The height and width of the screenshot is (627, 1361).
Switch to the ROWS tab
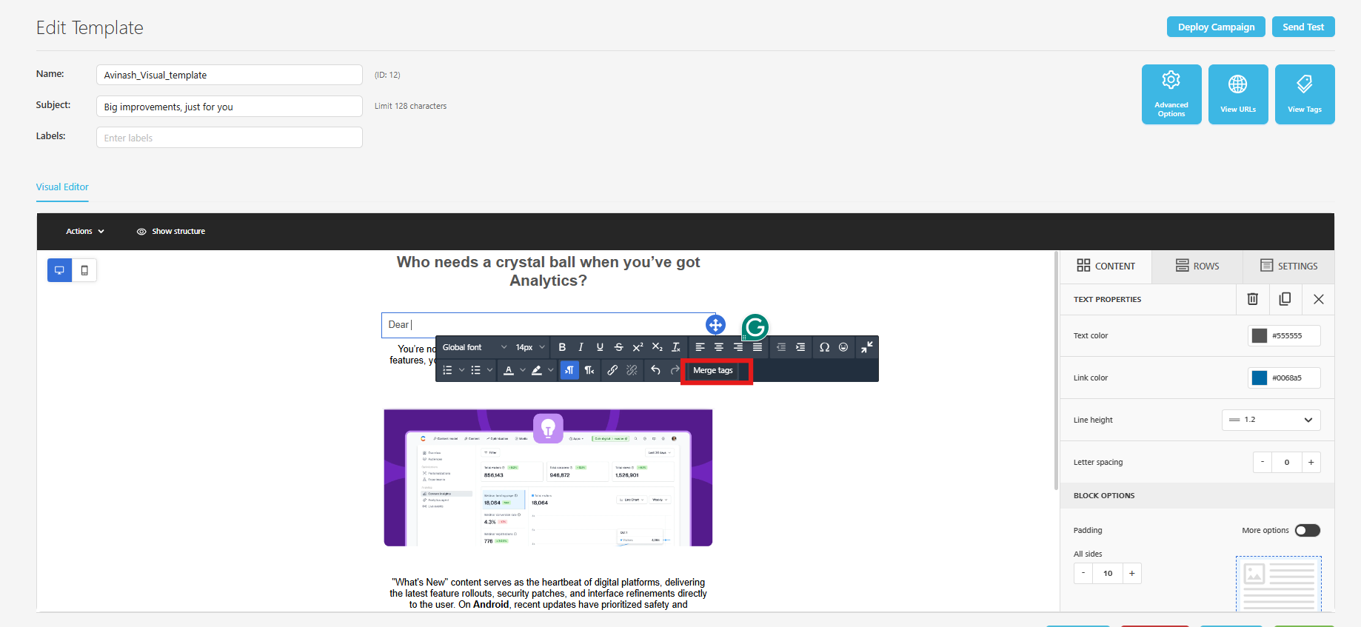click(x=1197, y=266)
